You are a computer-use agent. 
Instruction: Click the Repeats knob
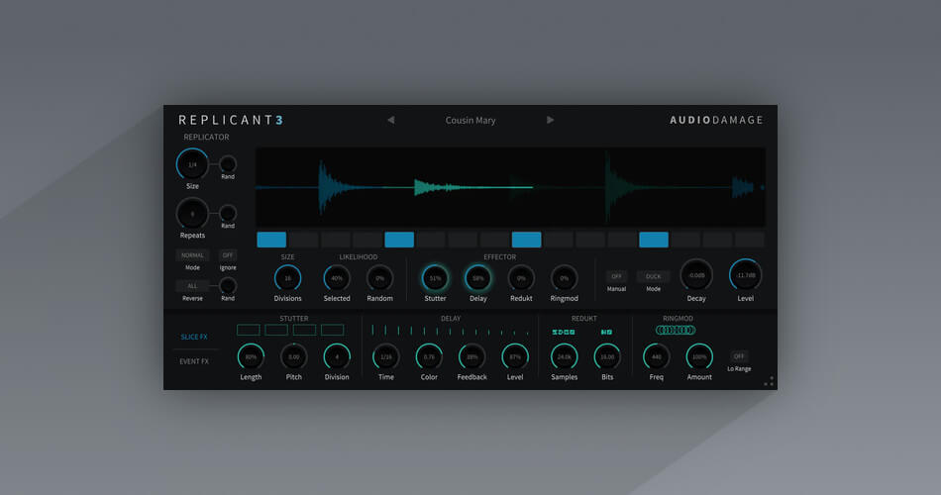point(192,214)
